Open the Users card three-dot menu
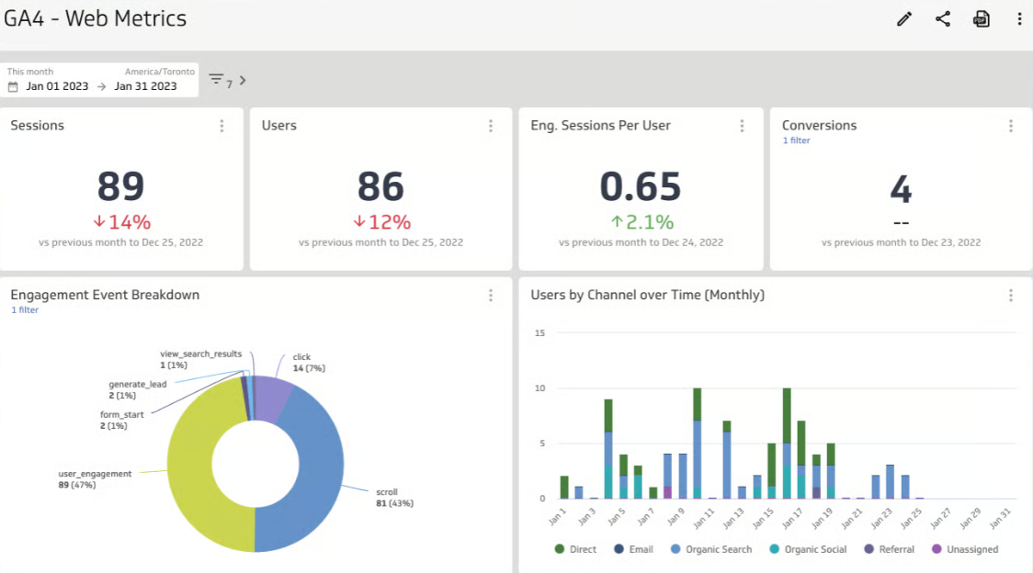The width and height of the screenshot is (1033, 573). pyautogui.click(x=491, y=126)
